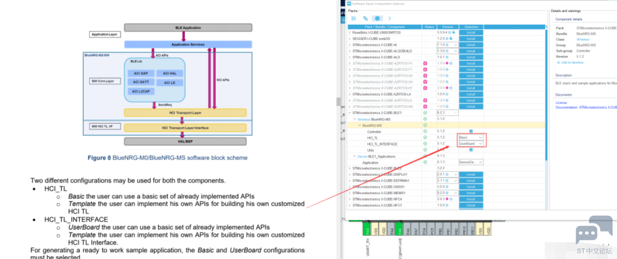Install the X-CUBE-AI pack

click(x=471, y=45)
